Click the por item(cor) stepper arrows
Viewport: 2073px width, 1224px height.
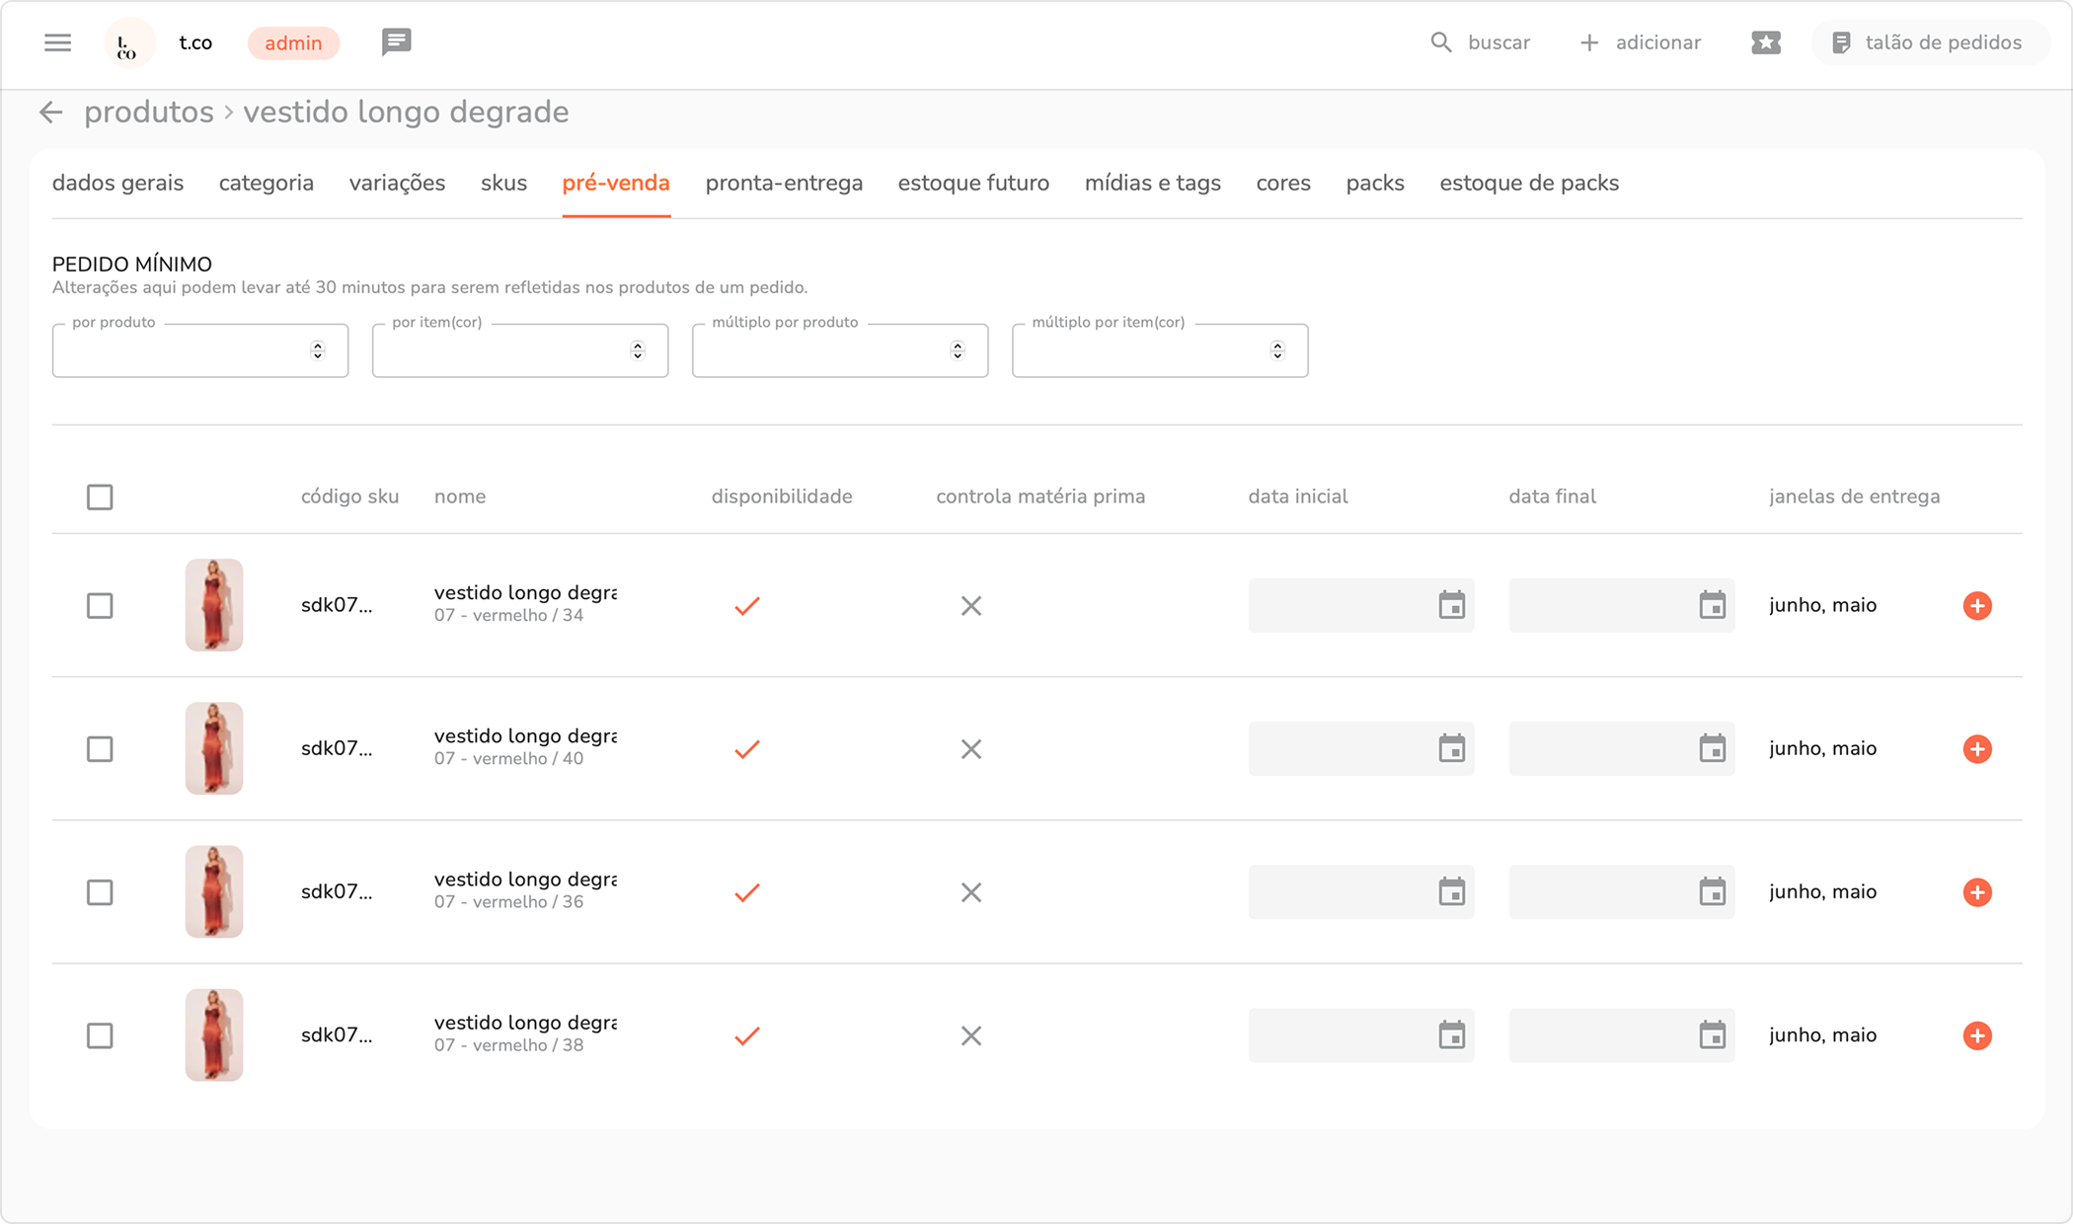tap(638, 350)
